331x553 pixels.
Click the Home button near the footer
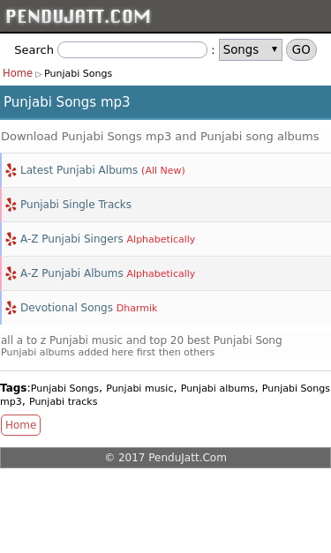pos(21,425)
